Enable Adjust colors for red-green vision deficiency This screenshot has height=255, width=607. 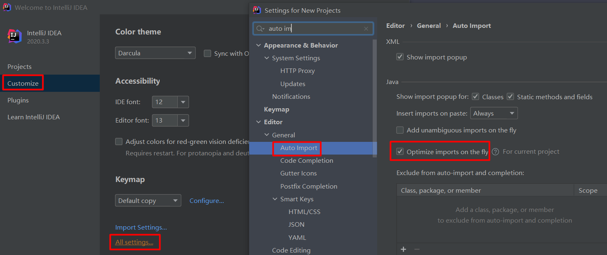point(119,141)
